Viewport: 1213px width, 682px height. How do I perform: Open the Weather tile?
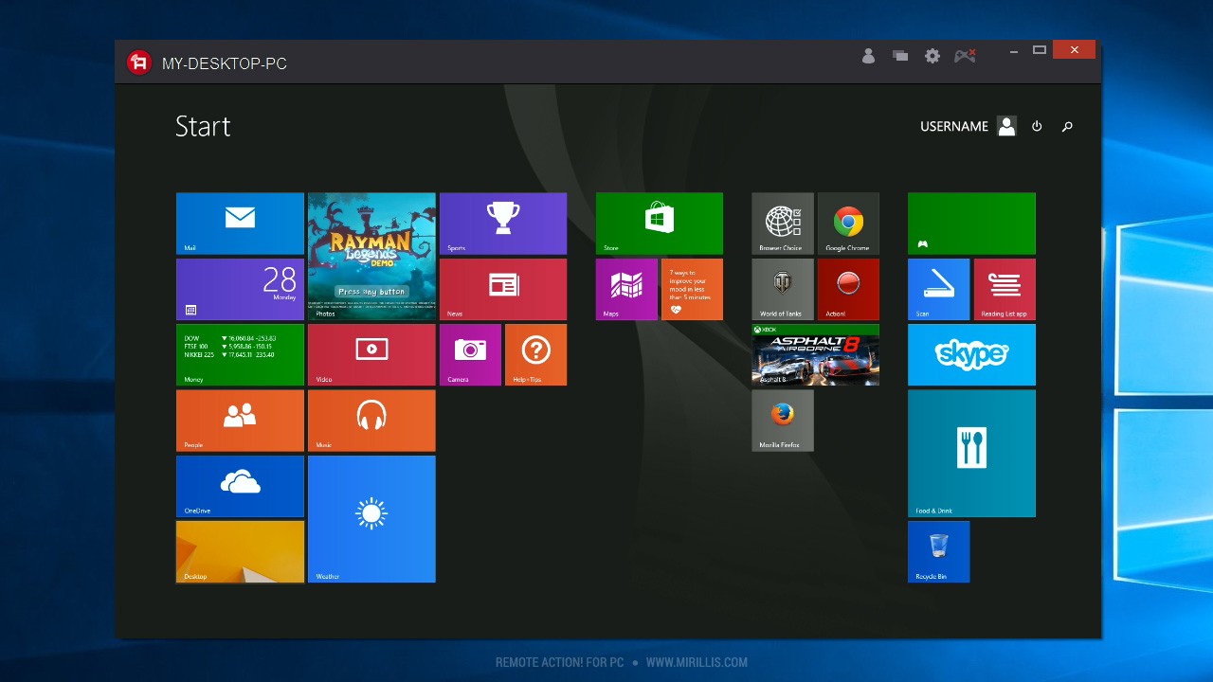coord(371,519)
